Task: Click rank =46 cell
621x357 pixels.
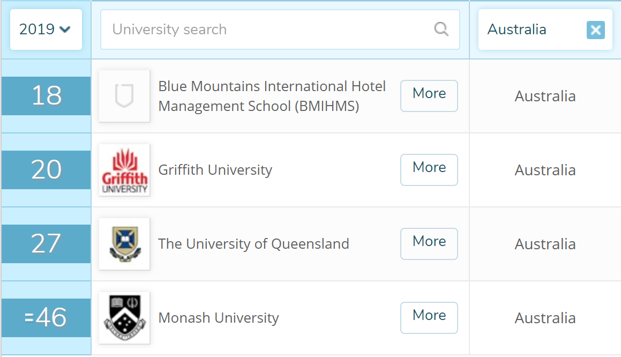Action: [46, 318]
